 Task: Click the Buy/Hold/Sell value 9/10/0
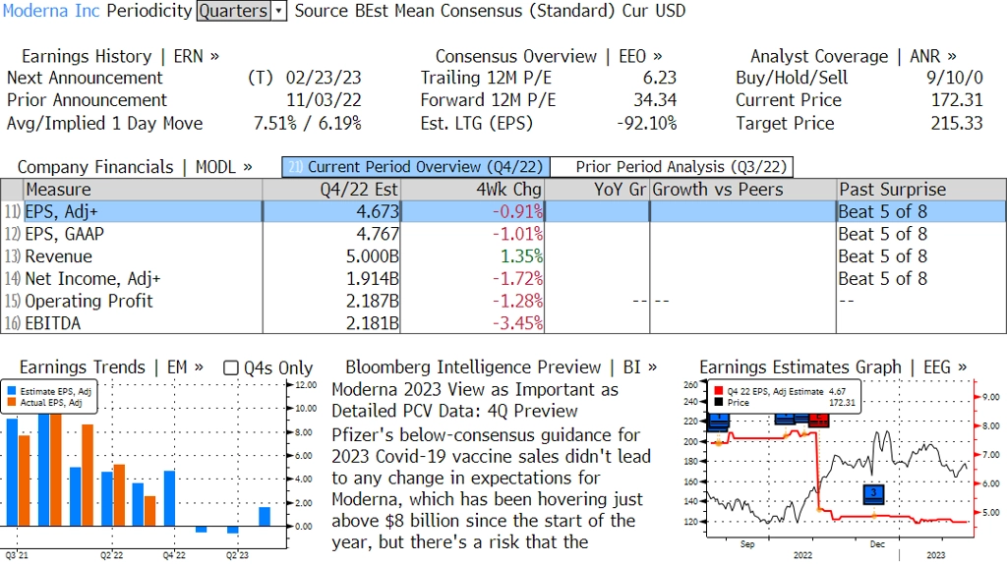click(954, 78)
